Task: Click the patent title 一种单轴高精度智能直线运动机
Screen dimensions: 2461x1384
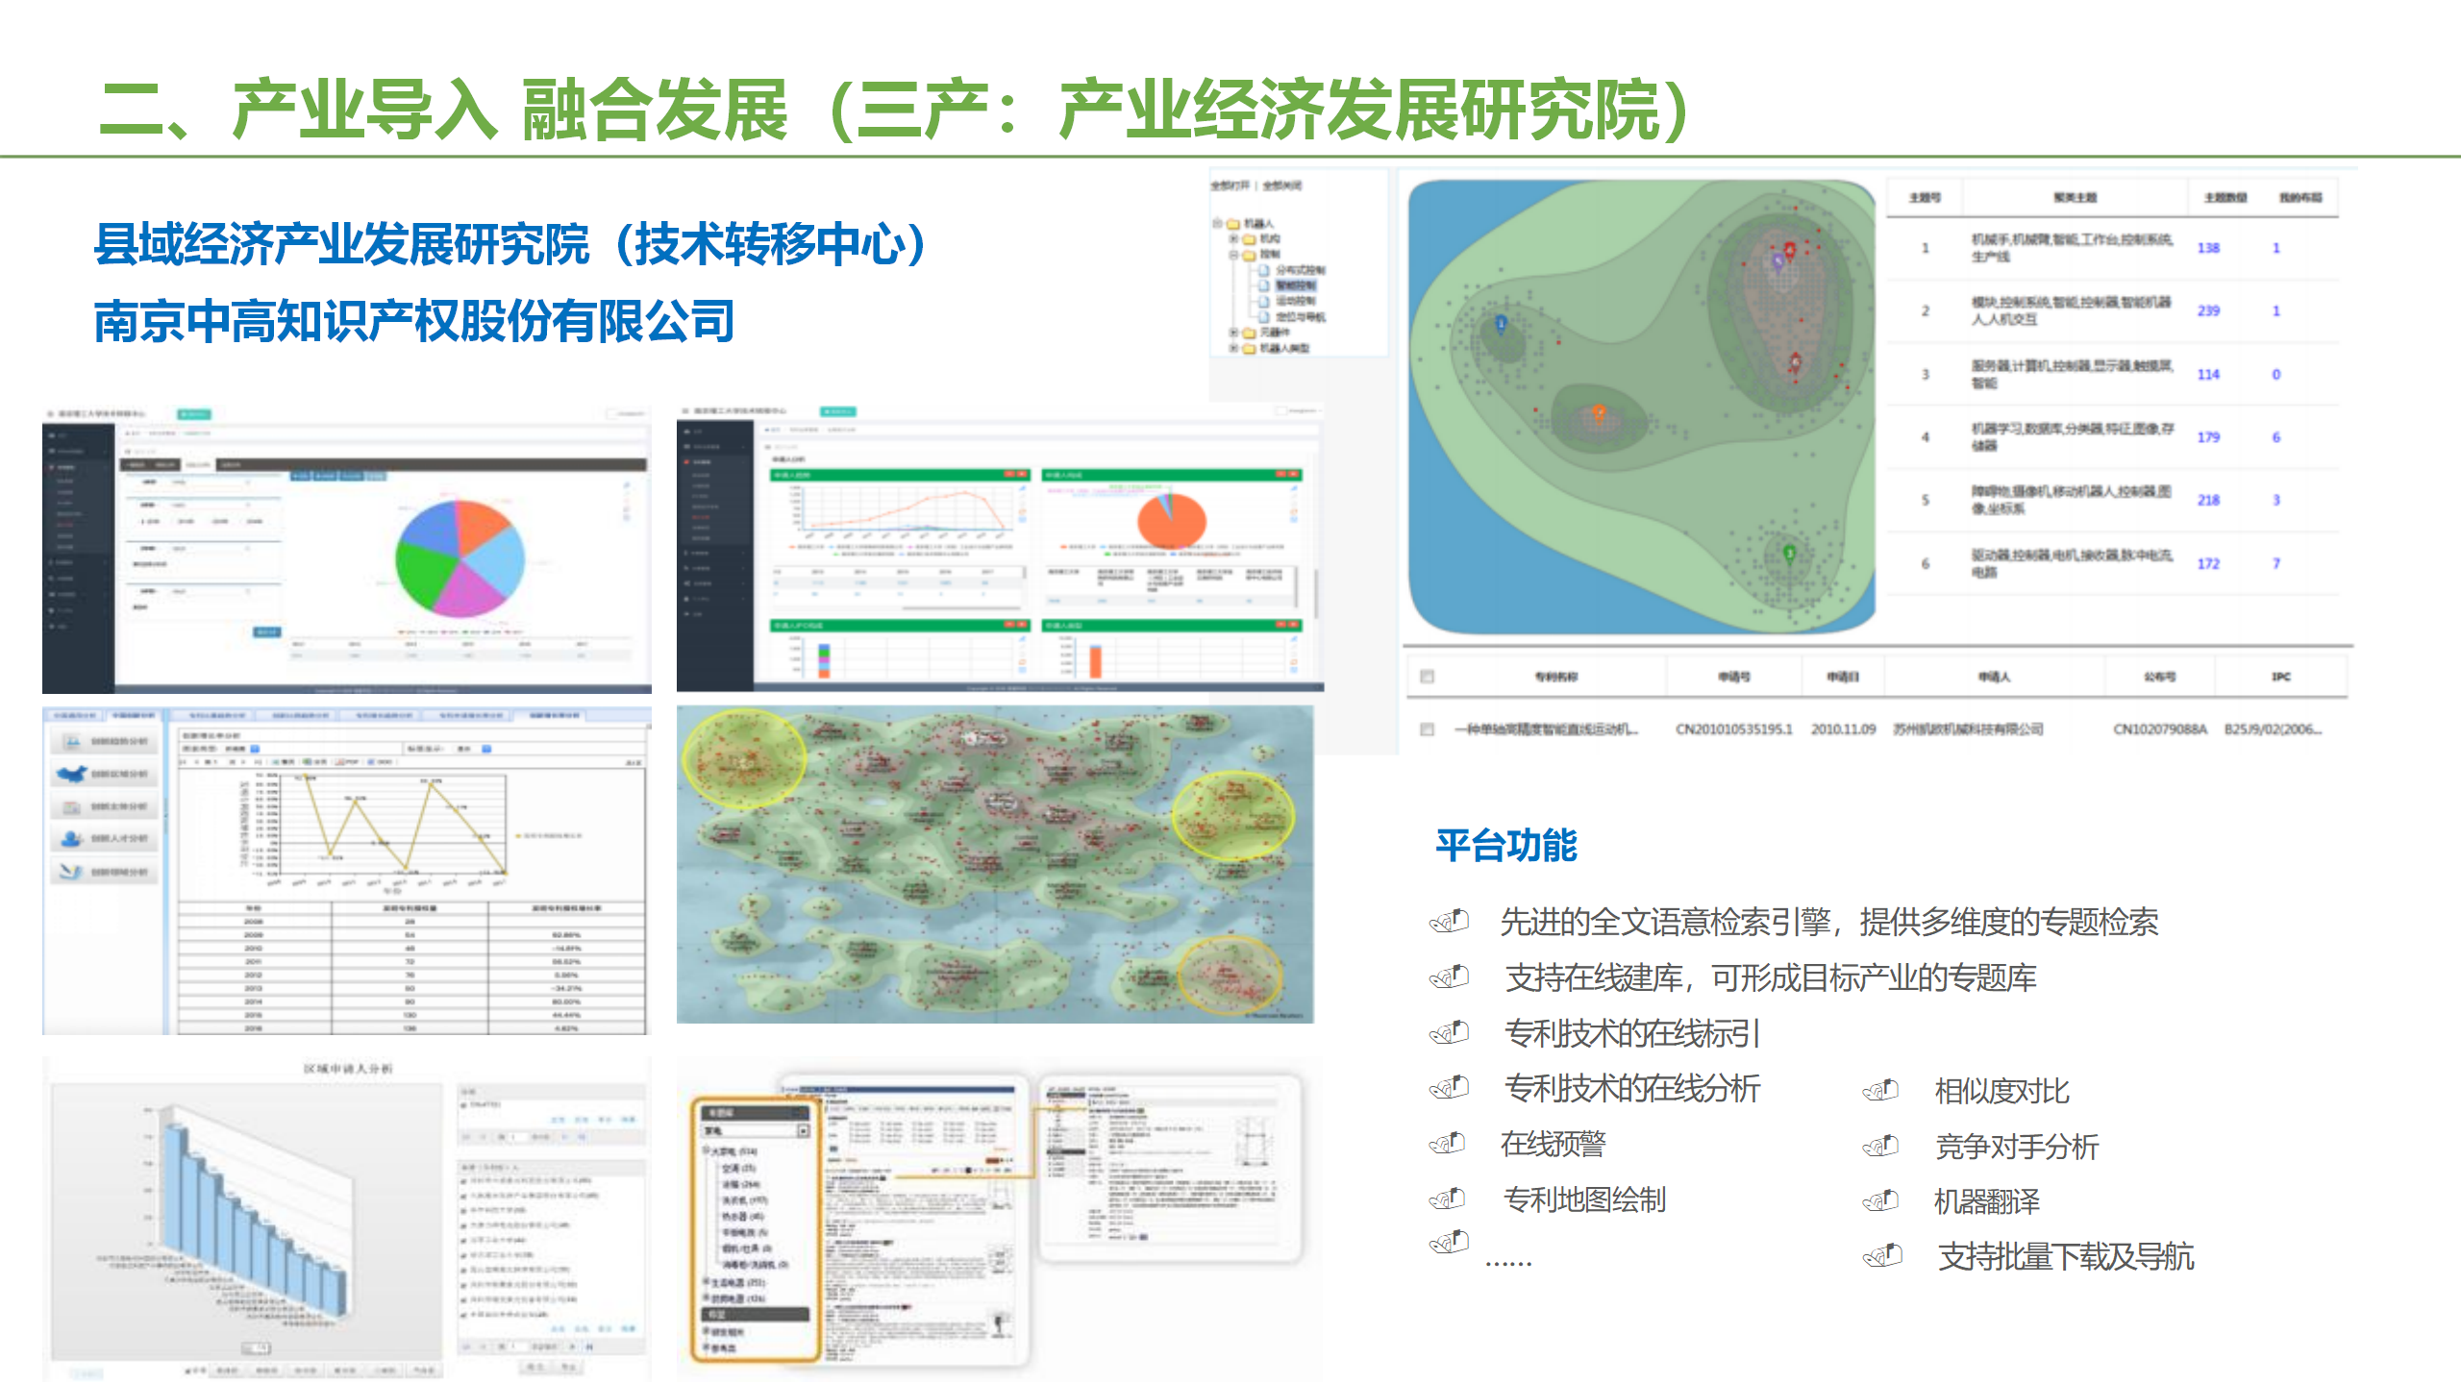Action: [1545, 728]
